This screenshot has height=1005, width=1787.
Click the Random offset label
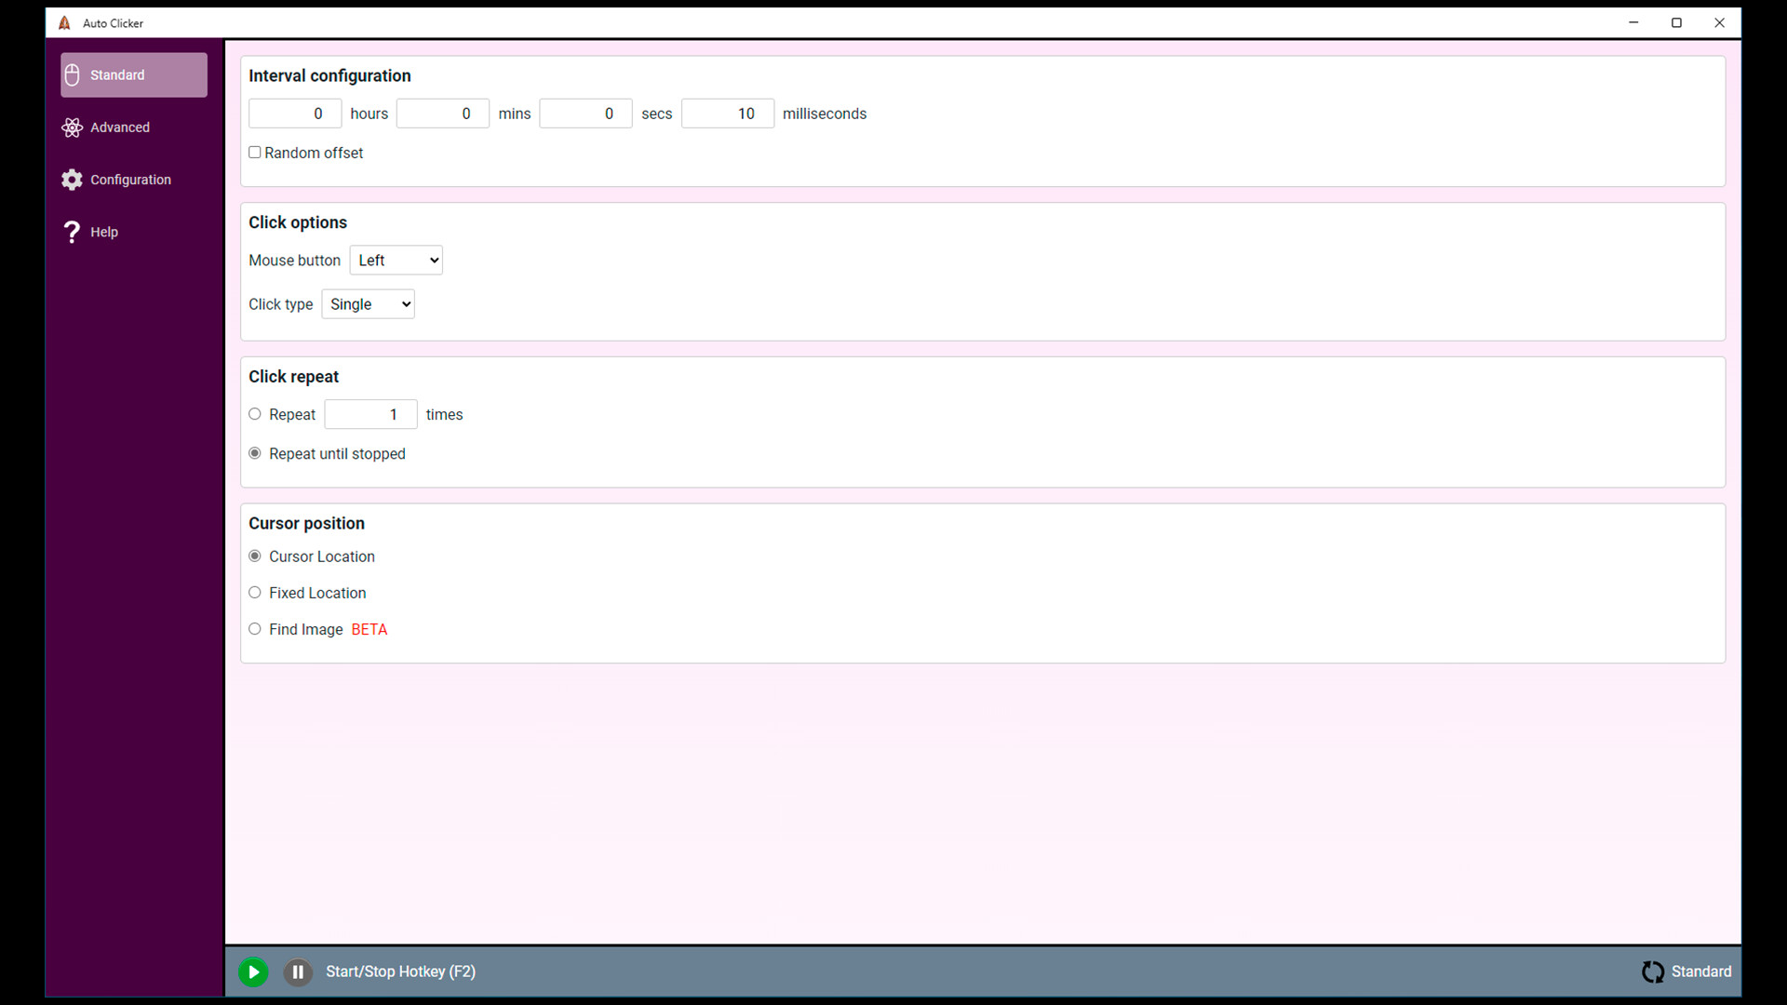pyautogui.click(x=314, y=153)
